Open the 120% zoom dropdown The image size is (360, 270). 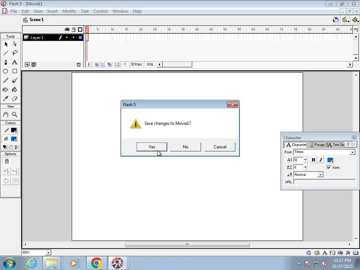(x=48, y=252)
